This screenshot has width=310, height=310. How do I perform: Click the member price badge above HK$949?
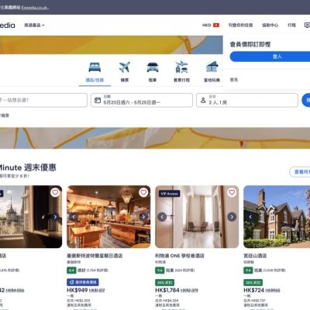coord(83,282)
